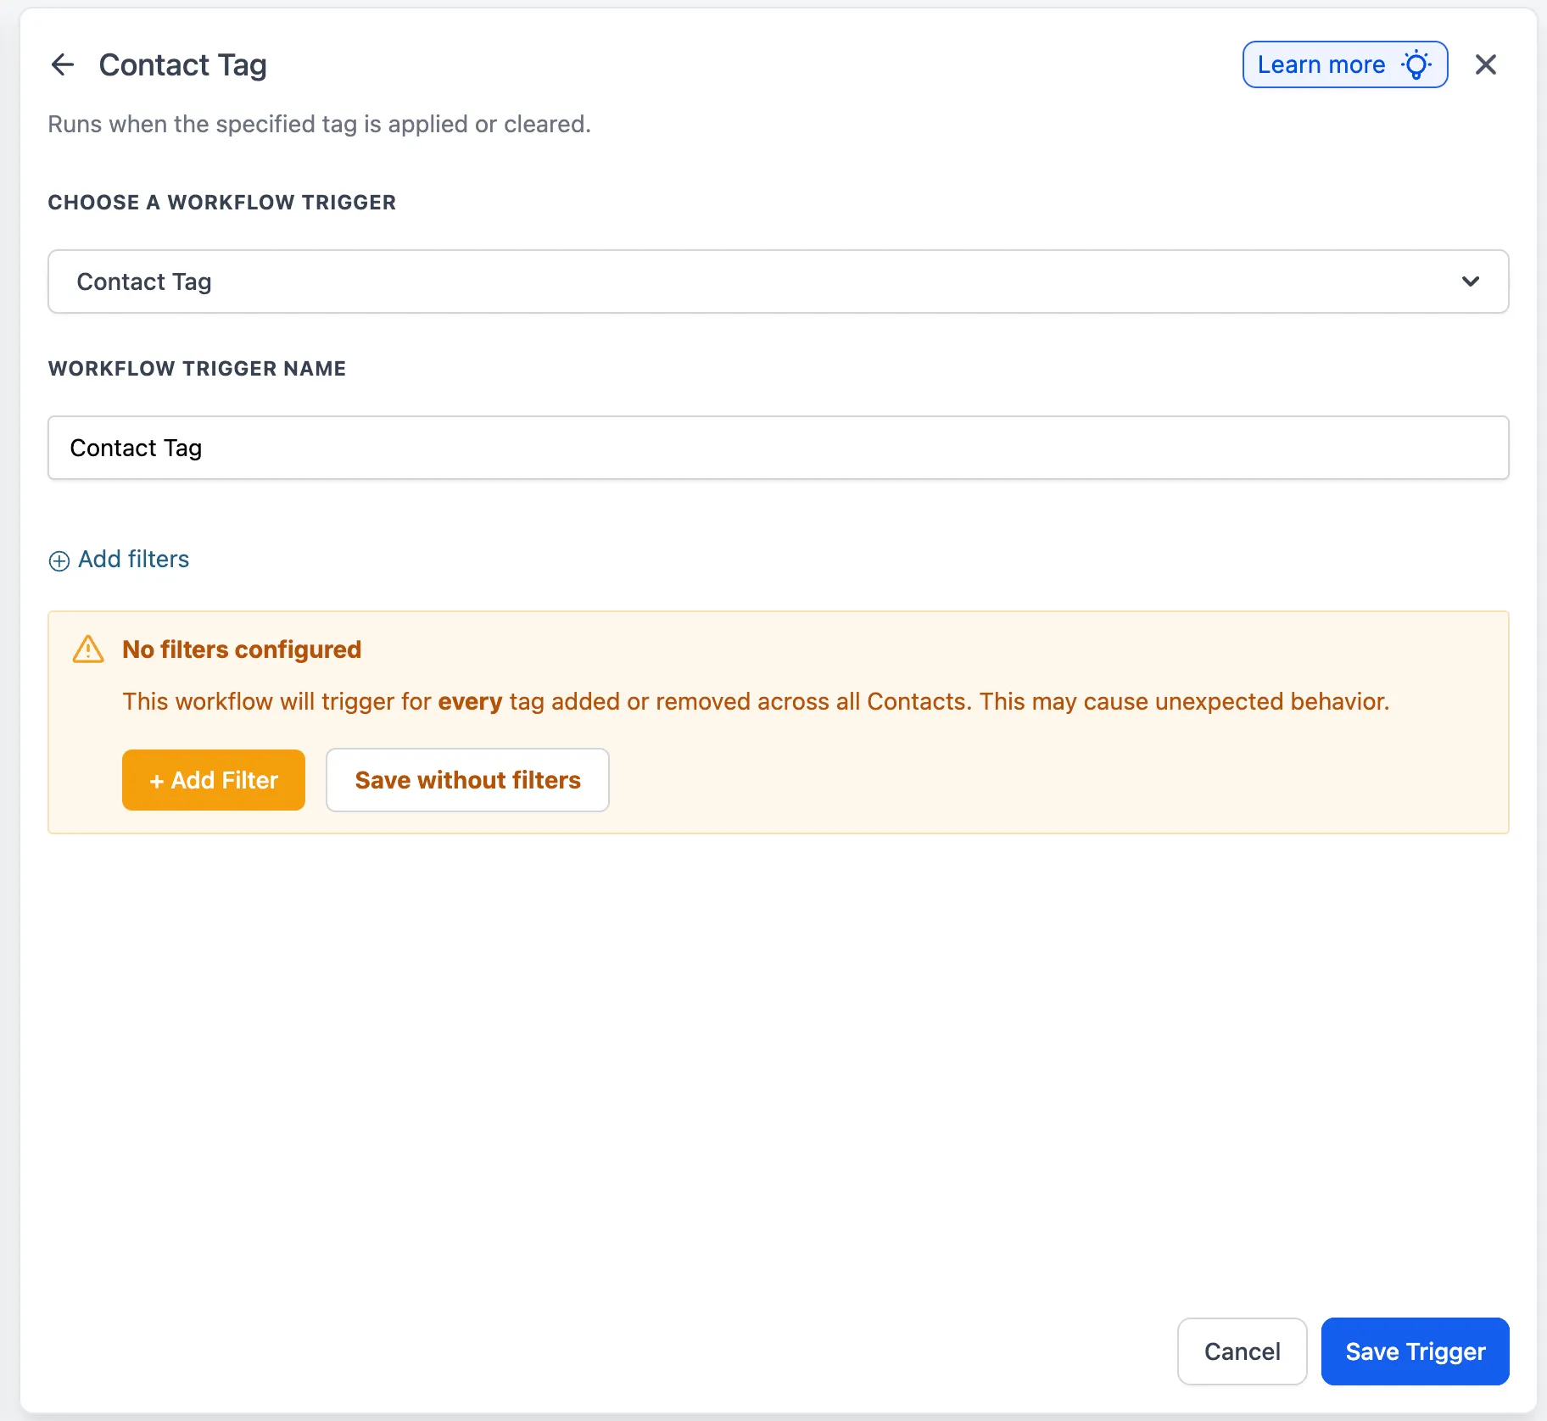Expand the dropdown chevron for workflow trigger
The width and height of the screenshot is (1547, 1421).
click(1470, 281)
